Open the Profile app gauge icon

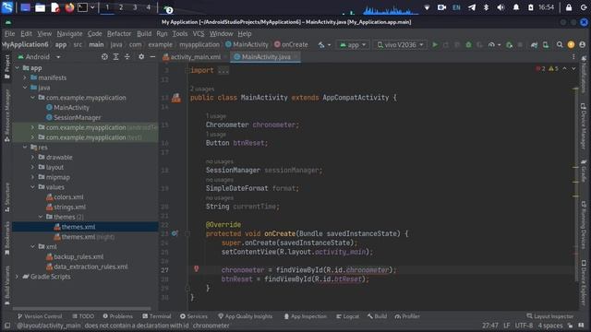pos(491,45)
